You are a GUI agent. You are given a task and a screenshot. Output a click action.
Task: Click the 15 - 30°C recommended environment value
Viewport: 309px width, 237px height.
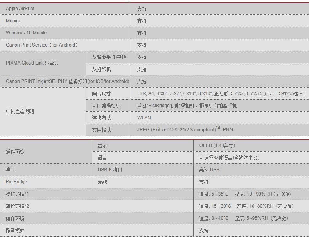(x=246, y=206)
